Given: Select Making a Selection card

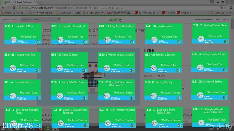Looking at the screenshot, I should (x=69, y=62).
